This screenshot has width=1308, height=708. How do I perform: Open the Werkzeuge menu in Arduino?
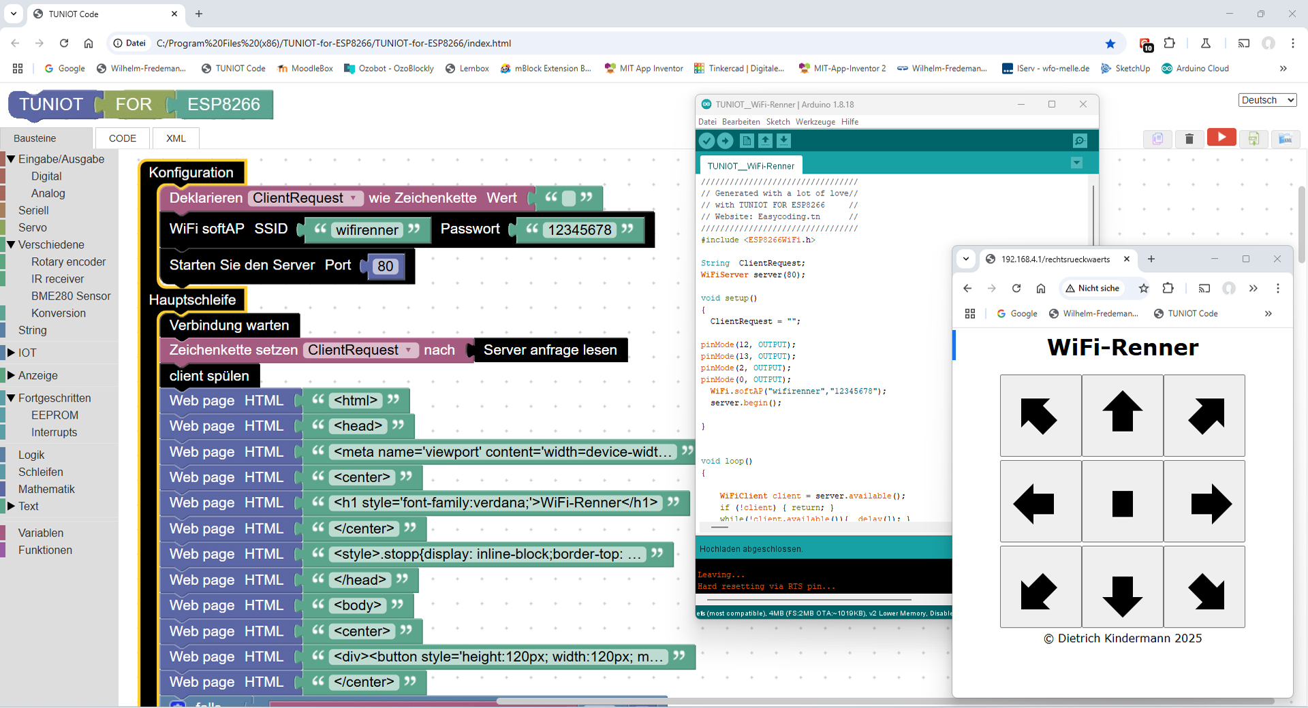(815, 122)
